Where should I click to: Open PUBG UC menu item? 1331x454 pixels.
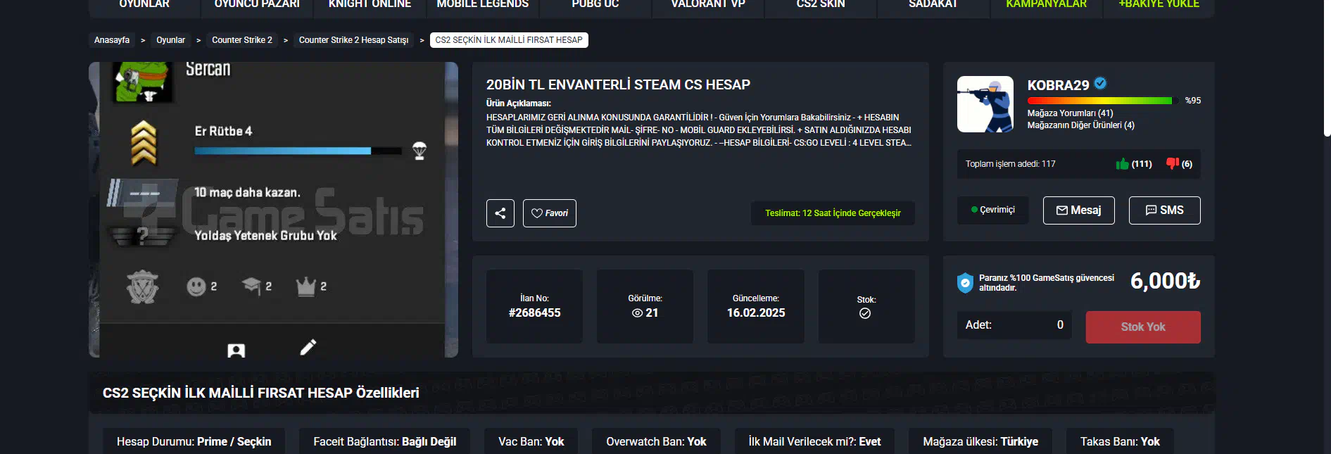point(595,5)
